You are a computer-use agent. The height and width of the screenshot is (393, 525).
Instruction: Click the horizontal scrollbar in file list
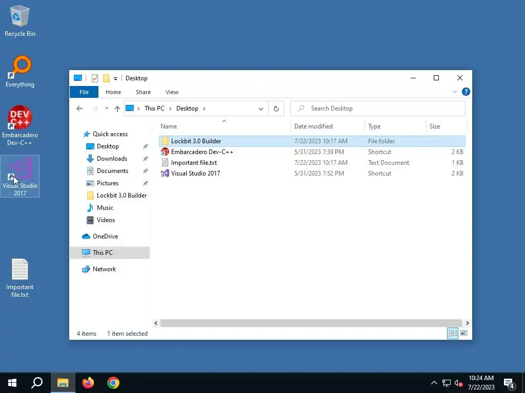pyautogui.click(x=311, y=323)
